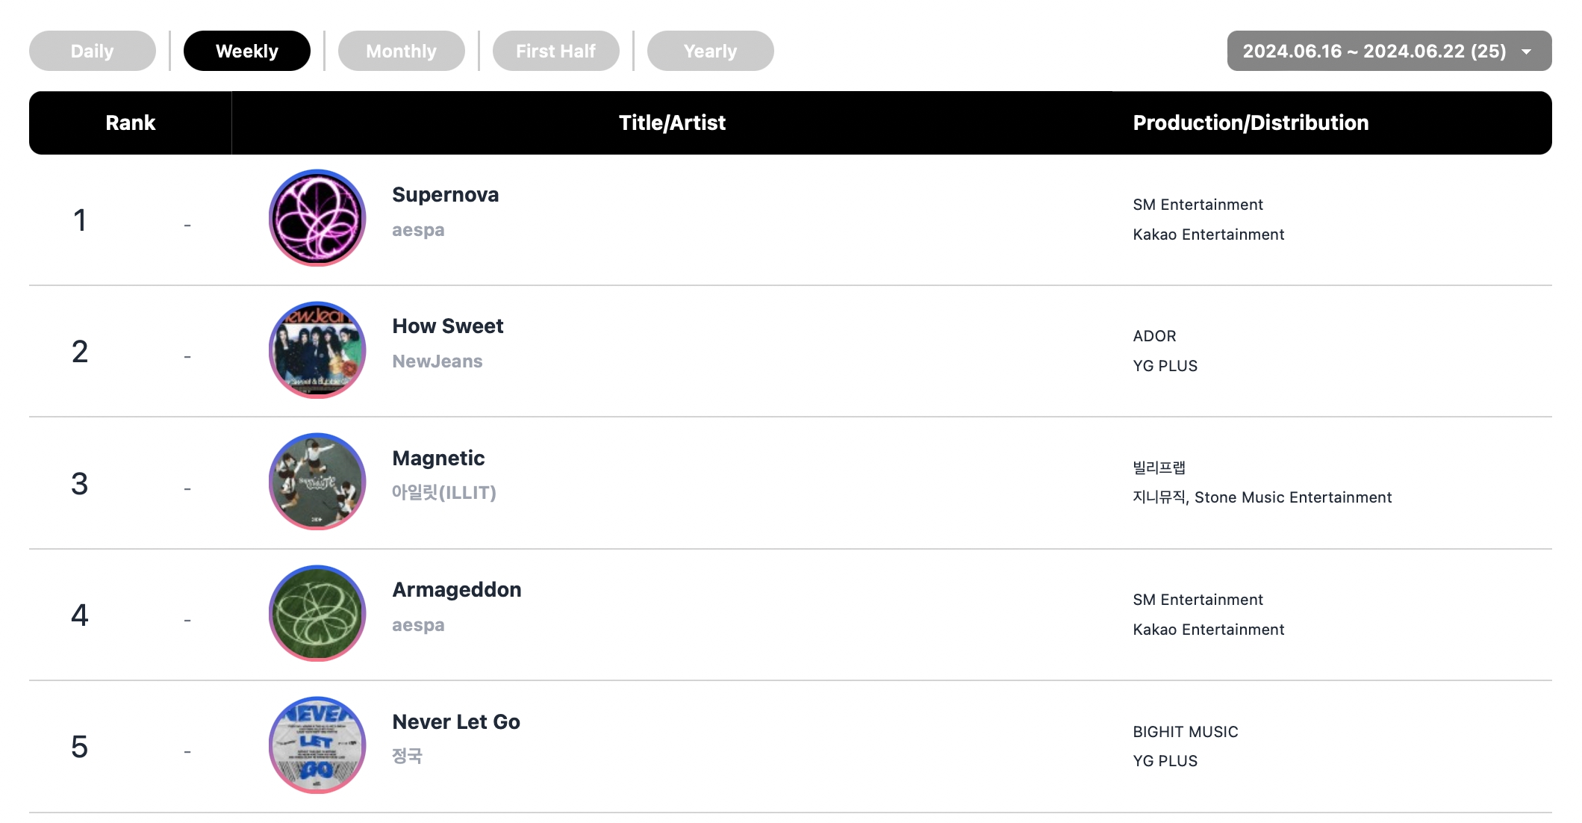Toggle to First Half chart view
Screen dimensions: 1582x823
point(555,50)
